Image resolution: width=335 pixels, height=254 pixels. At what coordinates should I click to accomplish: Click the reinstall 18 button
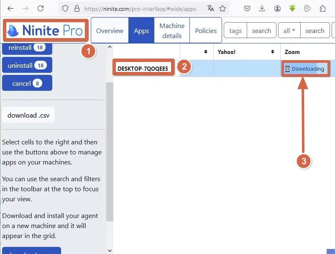pyautogui.click(x=27, y=48)
